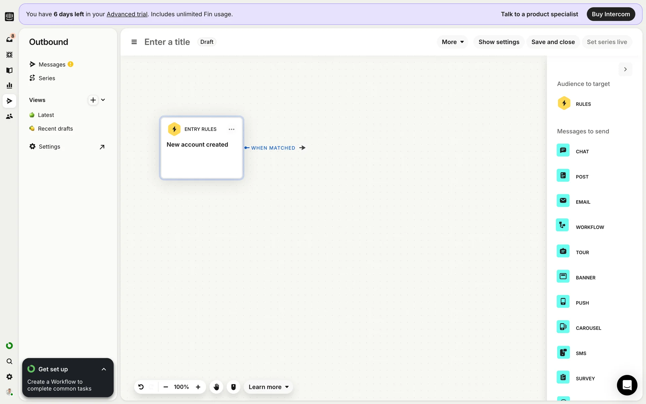
Task: Toggle the mouse scroll mode button
Action: point(233,387)
